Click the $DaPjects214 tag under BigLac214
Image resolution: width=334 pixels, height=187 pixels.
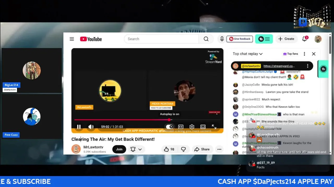10,90
